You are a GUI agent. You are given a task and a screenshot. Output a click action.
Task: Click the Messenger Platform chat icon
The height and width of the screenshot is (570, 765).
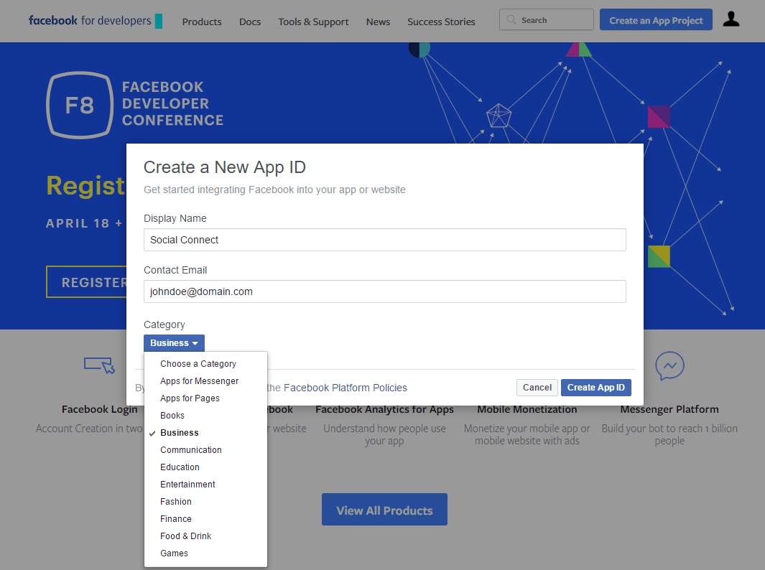pyautogui.click(x=669, y=365)
